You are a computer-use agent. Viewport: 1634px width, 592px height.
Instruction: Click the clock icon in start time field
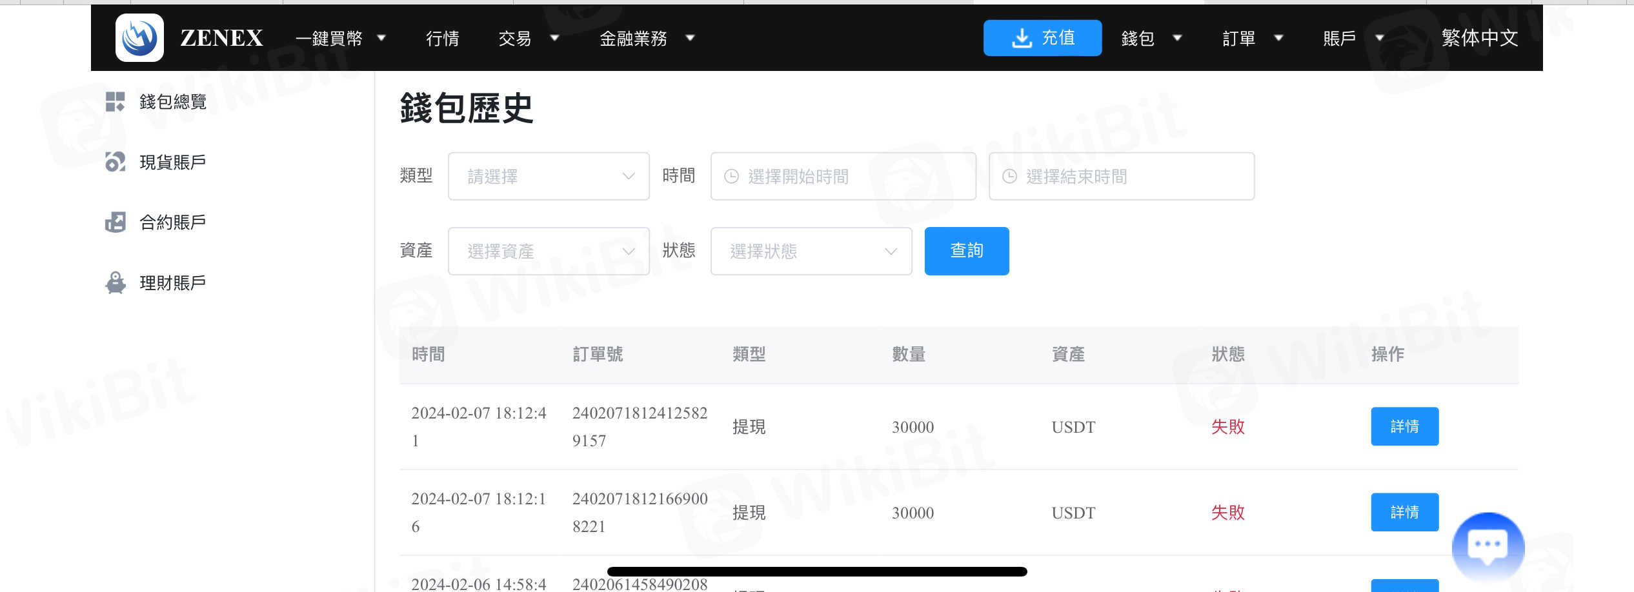click(731, 177)
